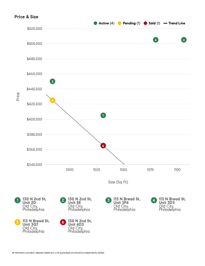205x266 pixels.
Task: Toggle Sold (1) legend entry
Action: pyautogui.click(x=152, y=23)
